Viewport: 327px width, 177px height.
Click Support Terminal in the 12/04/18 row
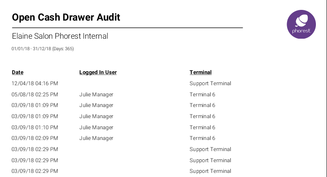[x=210, y=84]
